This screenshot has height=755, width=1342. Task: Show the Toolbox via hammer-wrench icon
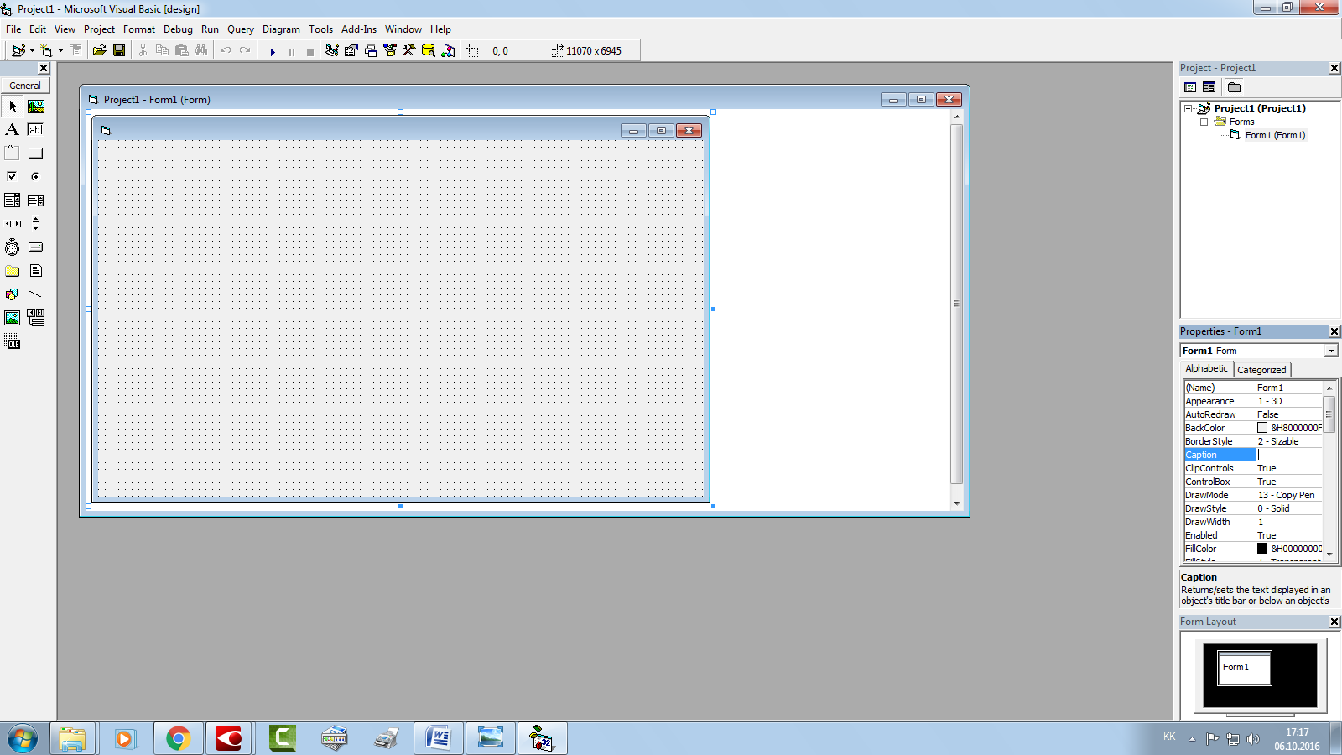tap(409, 51)
